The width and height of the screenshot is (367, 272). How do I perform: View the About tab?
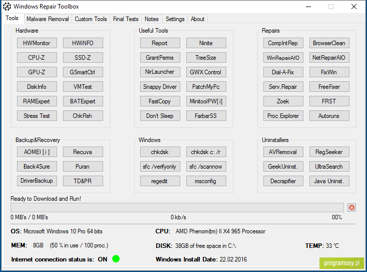tap(197, 19)
